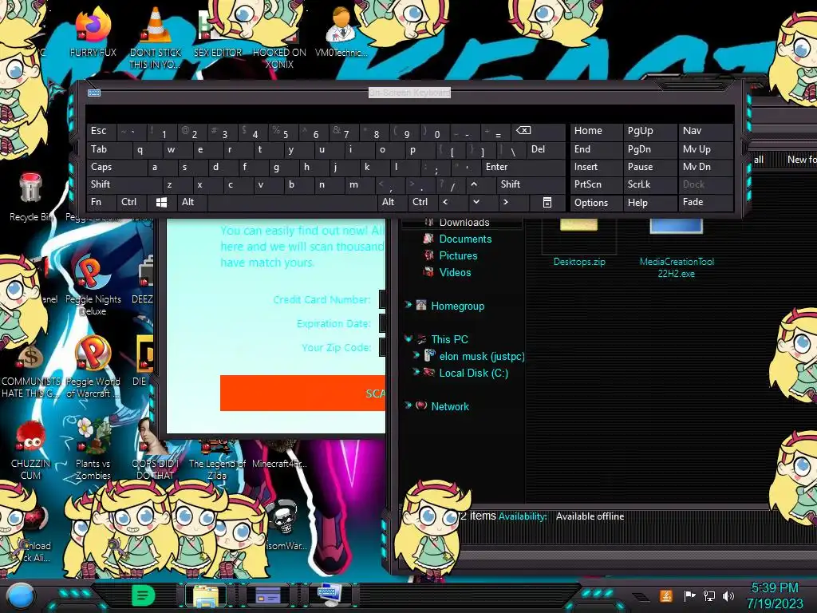Image resolution: width=817 pixels, height=613 pixels.
Task: Open the Recycle Bin
Action: point(31,197)
